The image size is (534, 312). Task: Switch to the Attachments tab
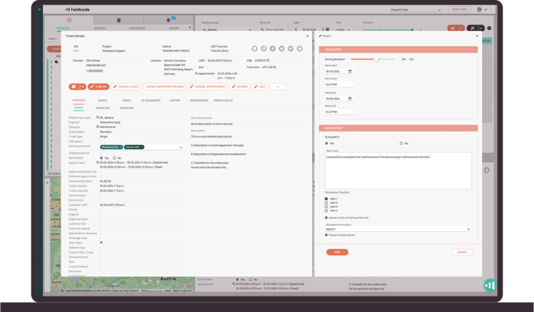point(151,100)
